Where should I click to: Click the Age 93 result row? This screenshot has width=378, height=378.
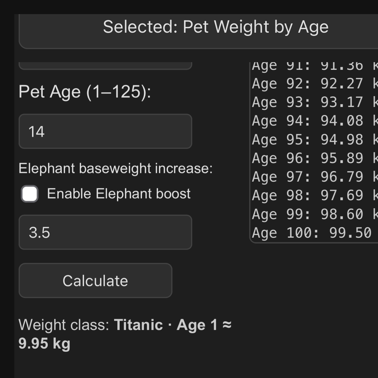coord(314,102)
